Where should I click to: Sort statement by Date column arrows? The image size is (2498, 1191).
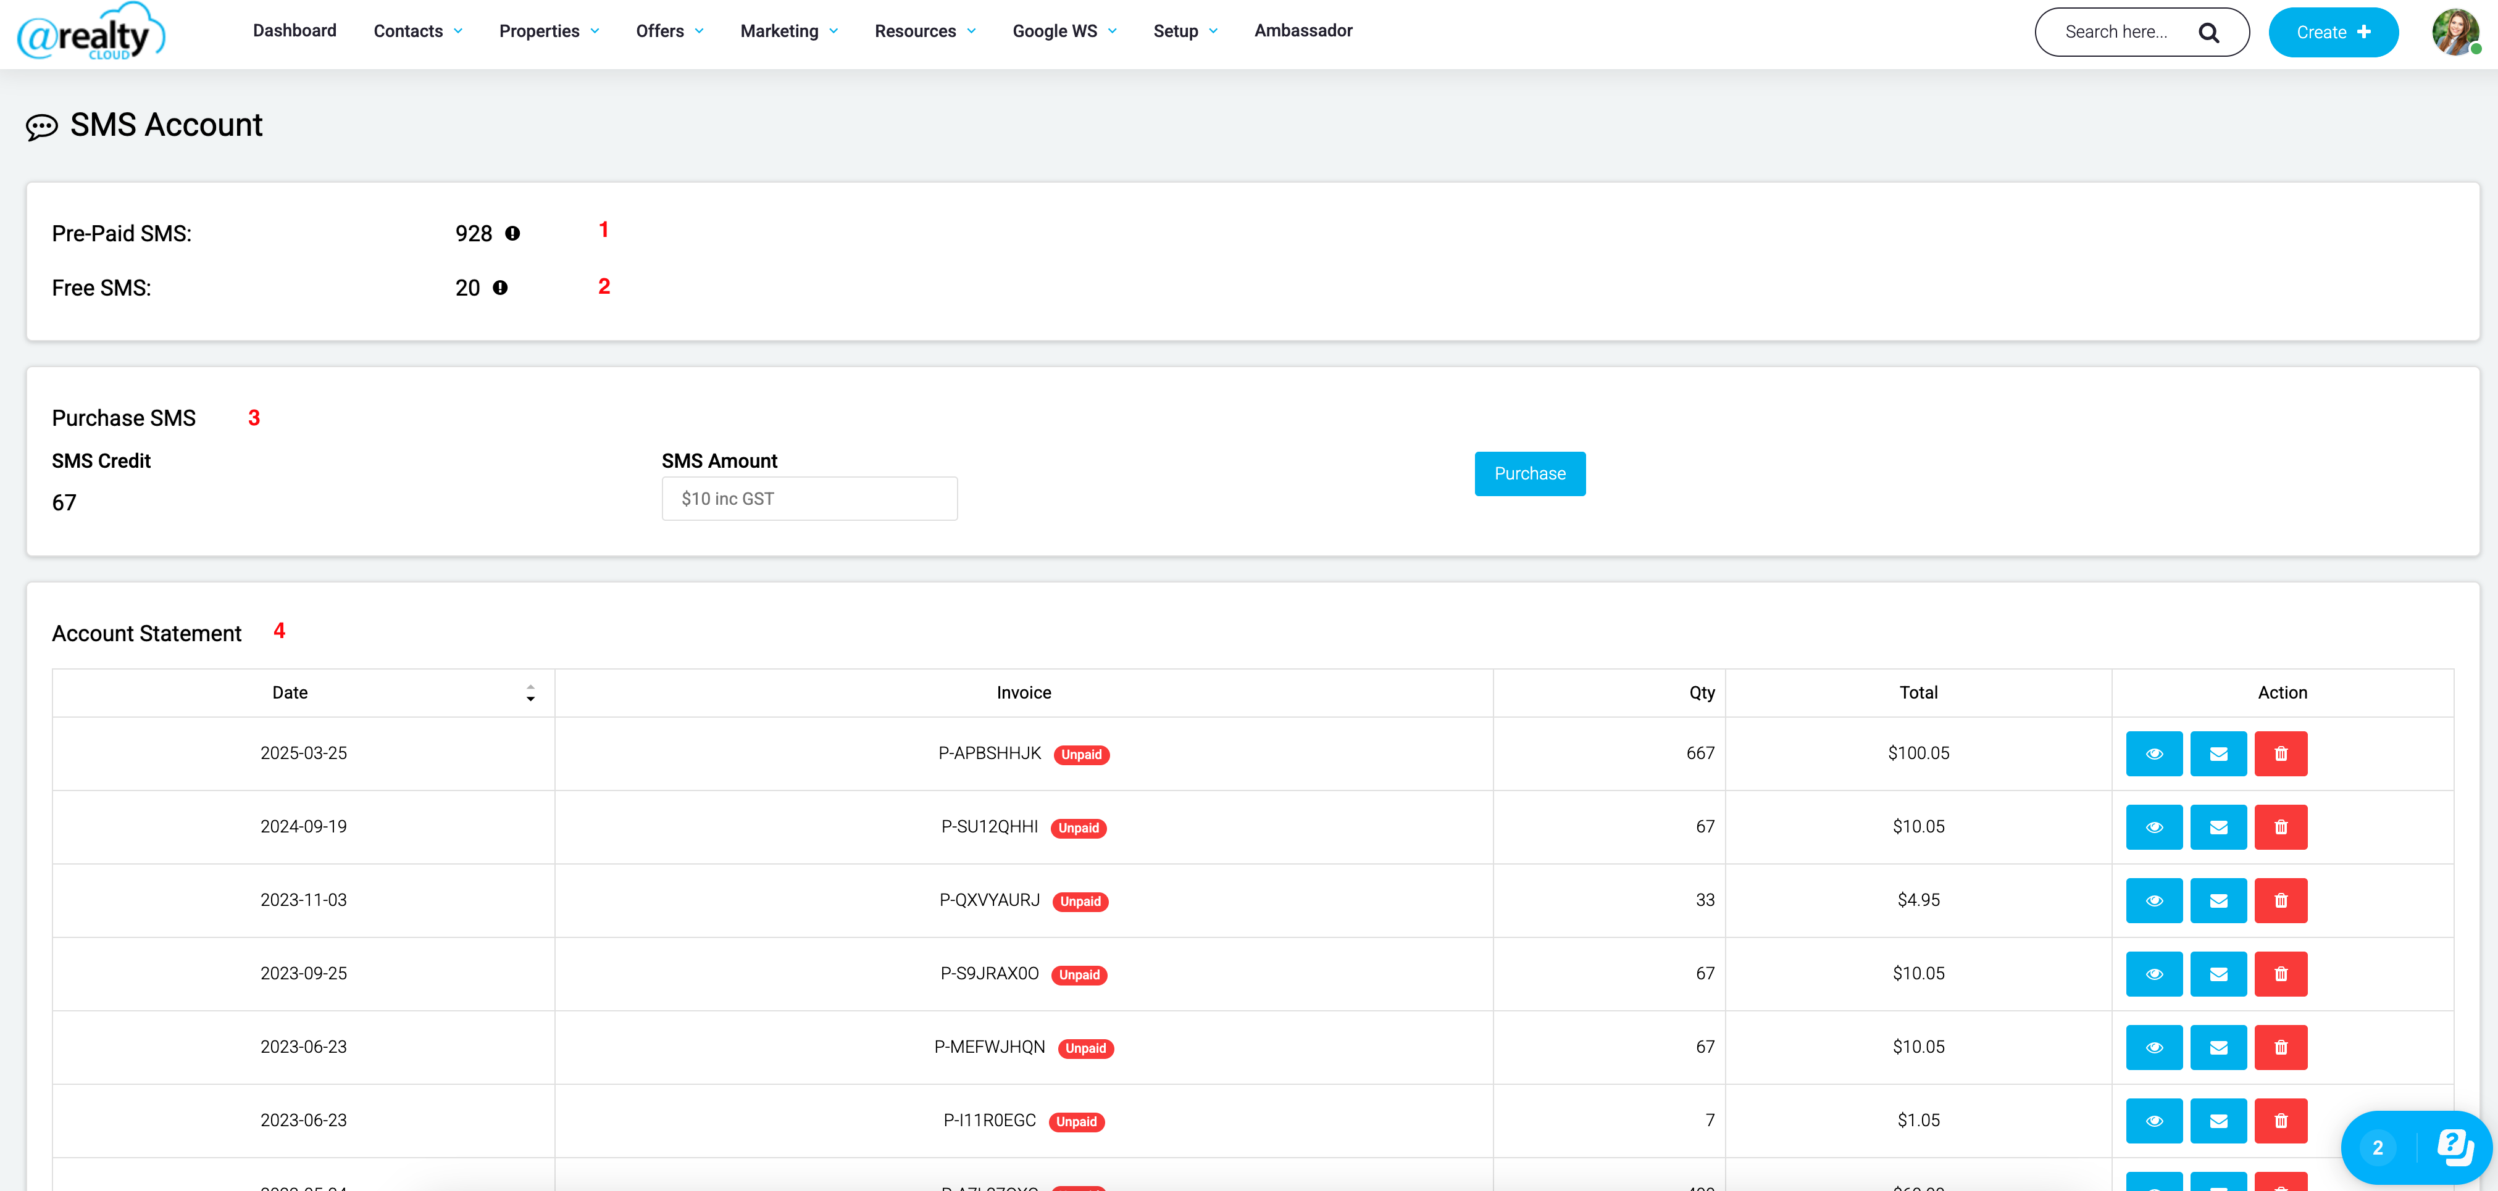(530, 693)
